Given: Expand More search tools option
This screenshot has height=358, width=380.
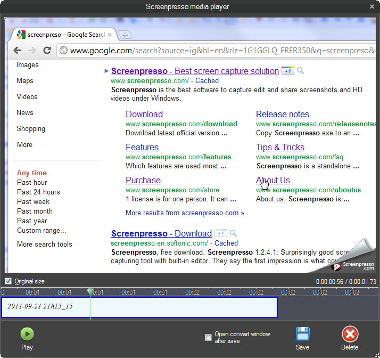Looking at the screenshot, I should pyautogui.click(x=44, y=244).
